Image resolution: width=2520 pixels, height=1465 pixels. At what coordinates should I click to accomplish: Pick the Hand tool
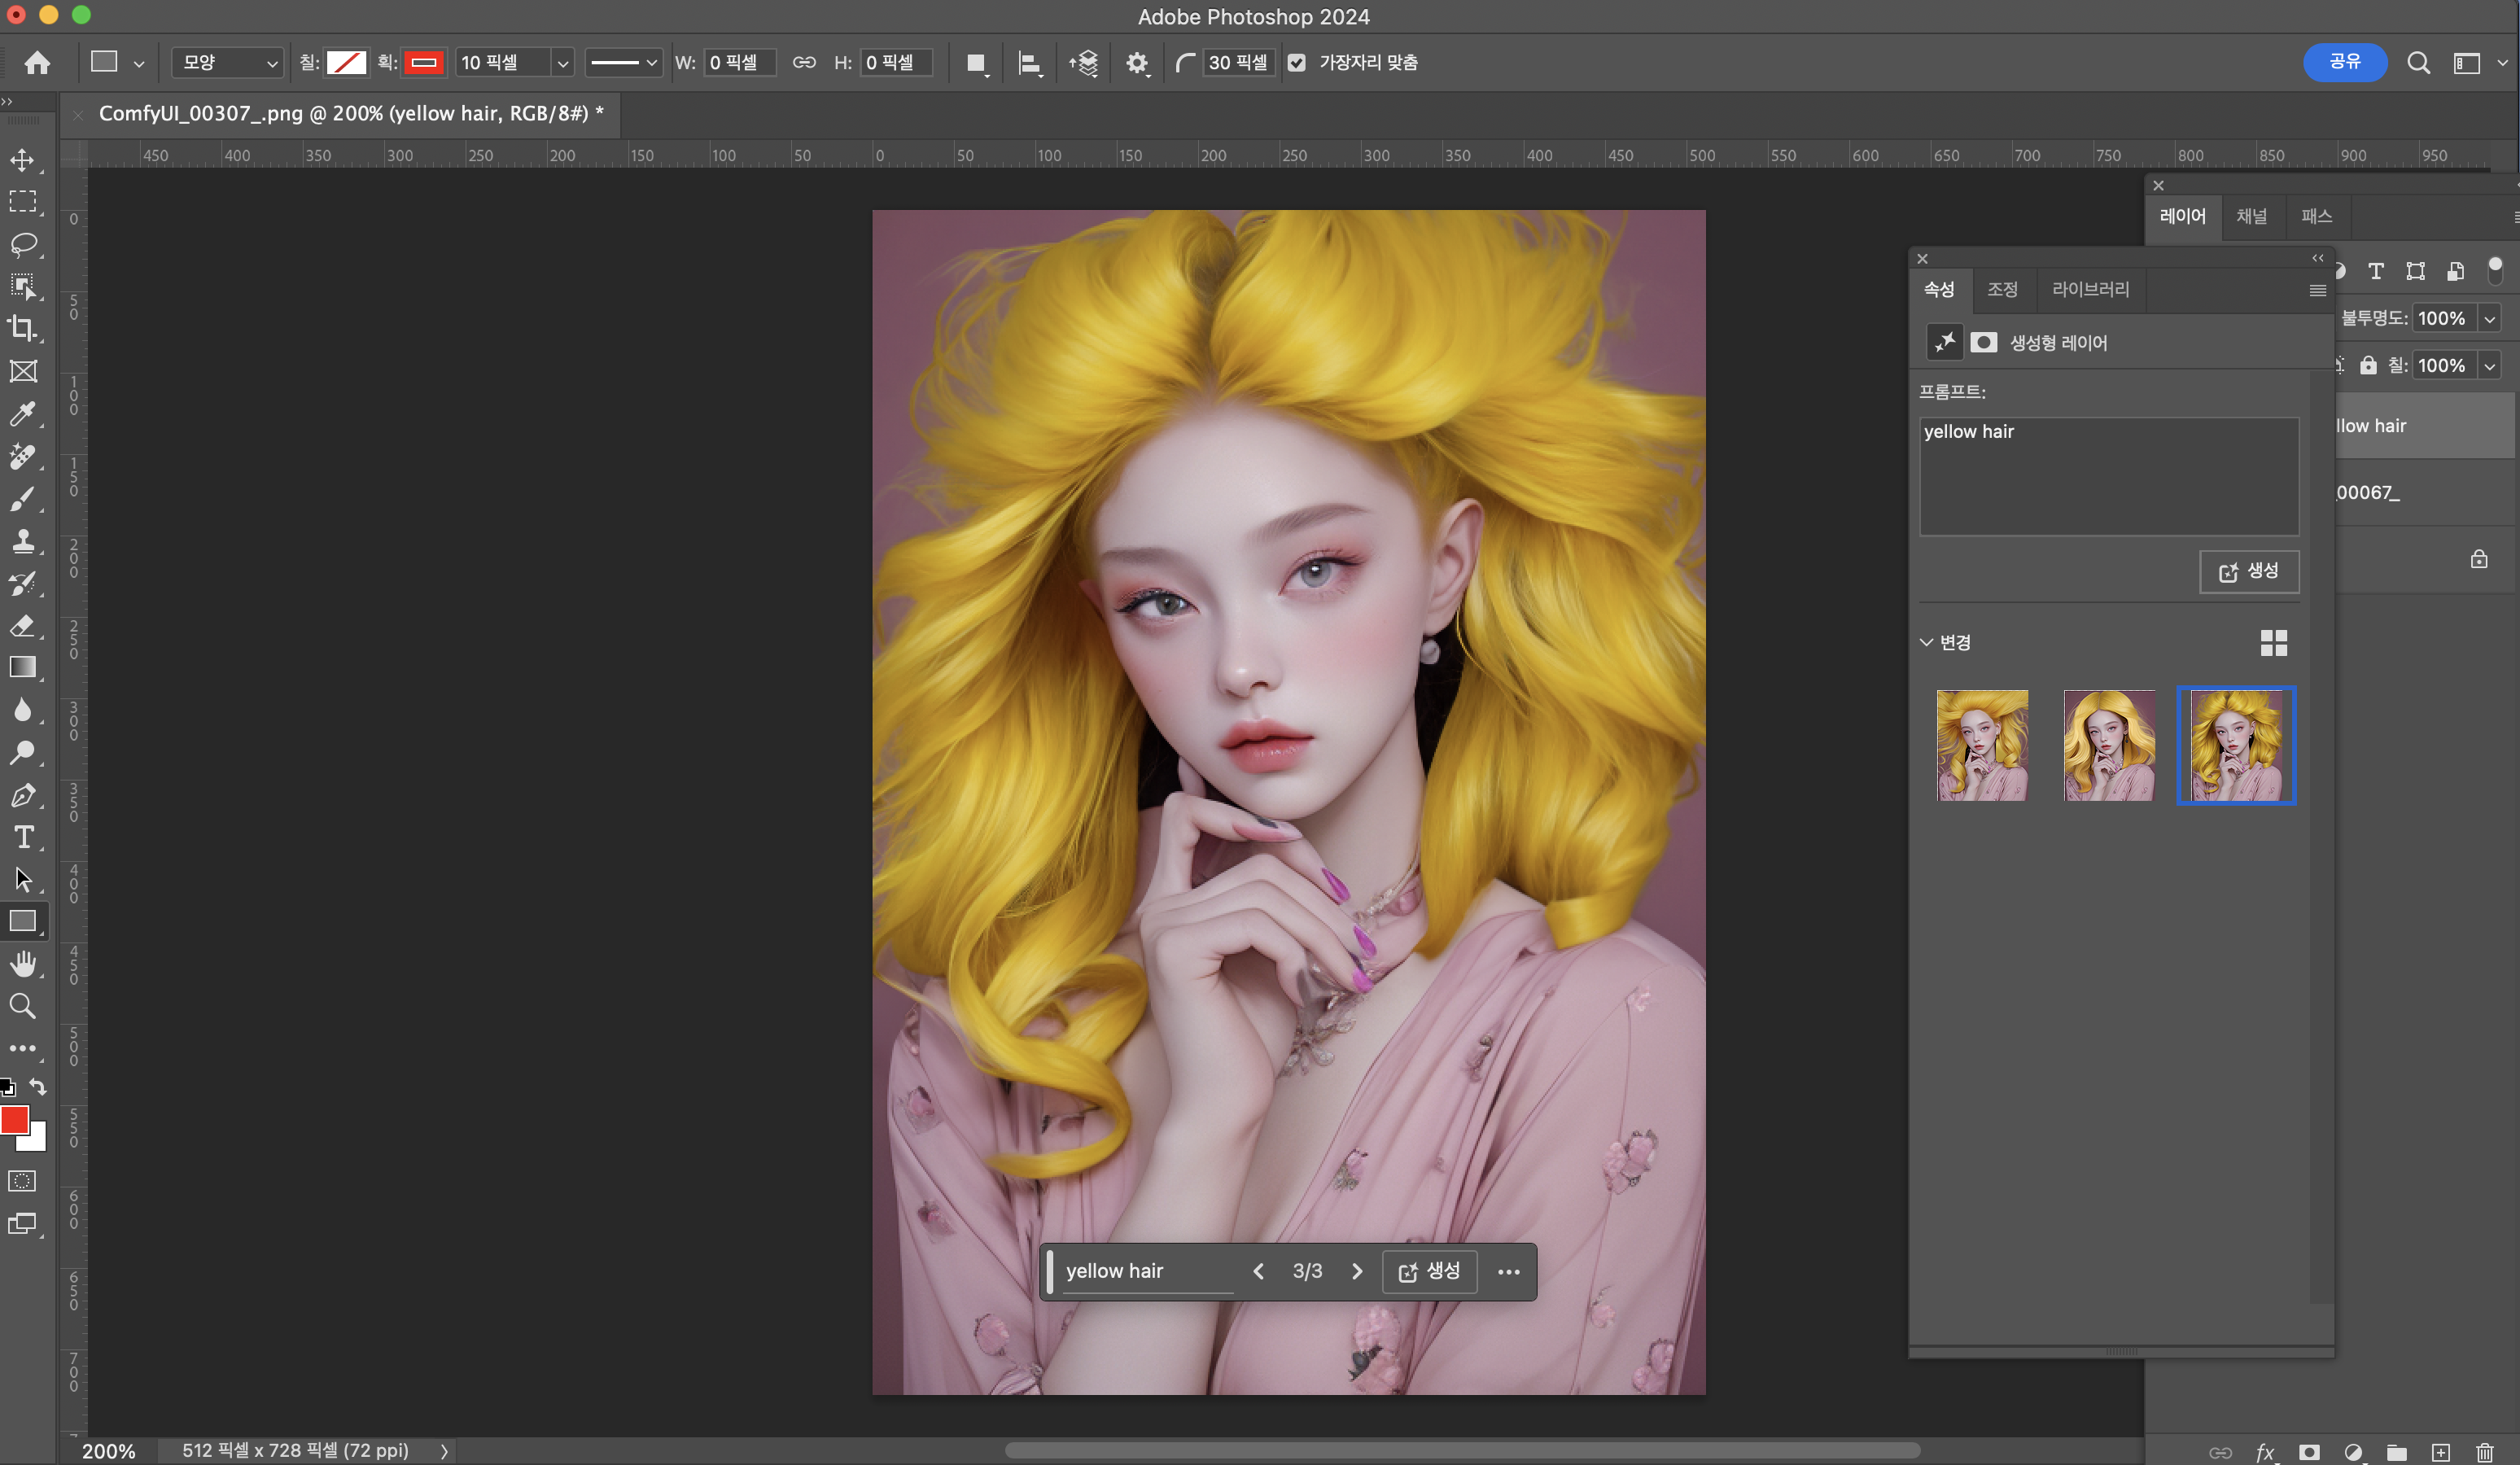pyautogui.click(x=23, y=964)
